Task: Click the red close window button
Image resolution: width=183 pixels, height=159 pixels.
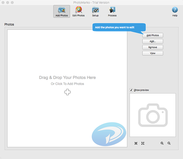Action: [x=3, y=2]
